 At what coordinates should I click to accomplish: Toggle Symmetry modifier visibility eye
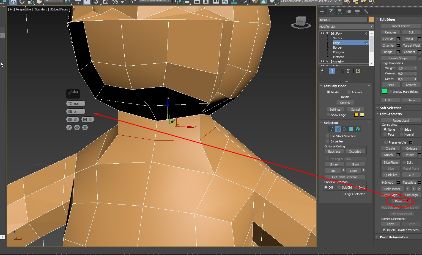[322, 61]
